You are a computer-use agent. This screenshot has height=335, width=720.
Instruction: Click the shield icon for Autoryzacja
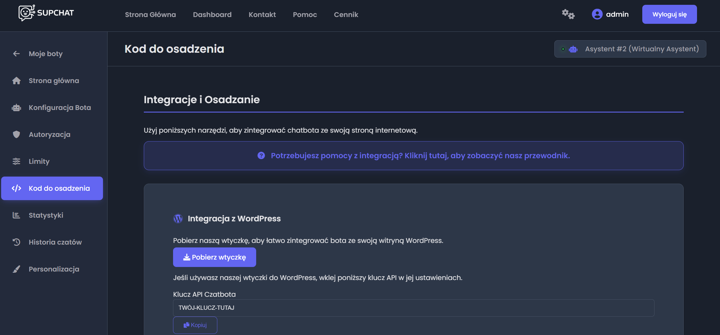[x=16, y=134]
